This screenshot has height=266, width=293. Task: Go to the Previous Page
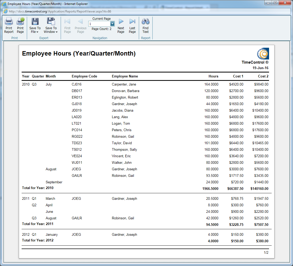coord(80,26)
